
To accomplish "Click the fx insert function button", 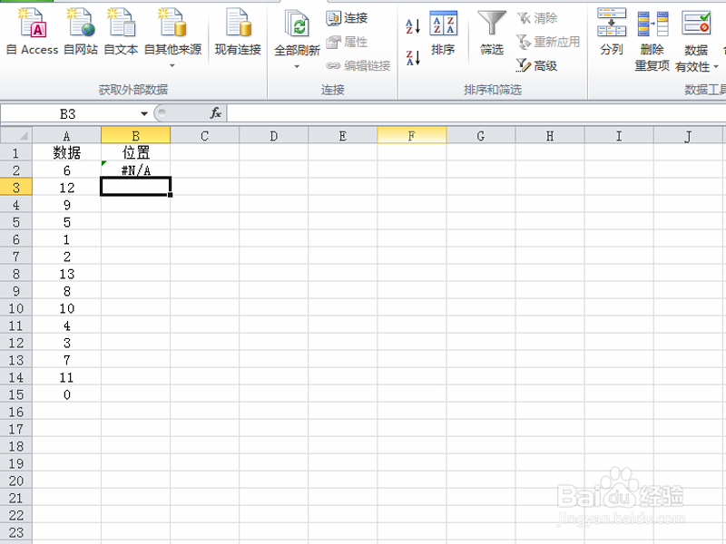I will 216,113.
